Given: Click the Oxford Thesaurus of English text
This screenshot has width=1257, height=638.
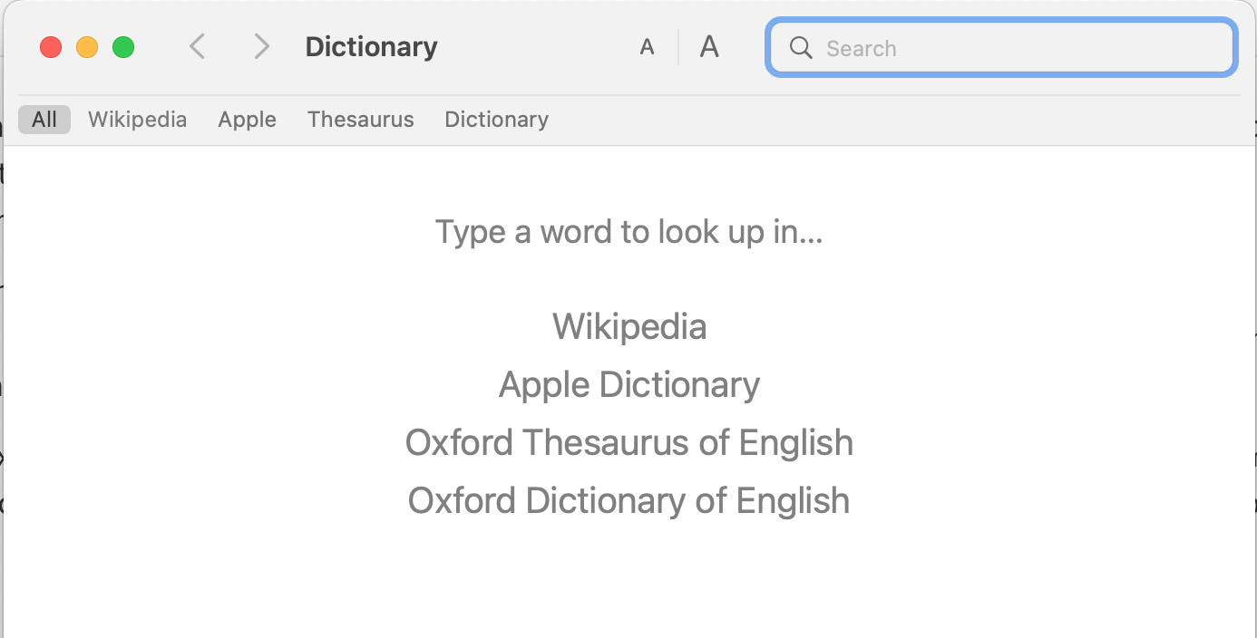Looking at the screenshot, I should point(629,443).
